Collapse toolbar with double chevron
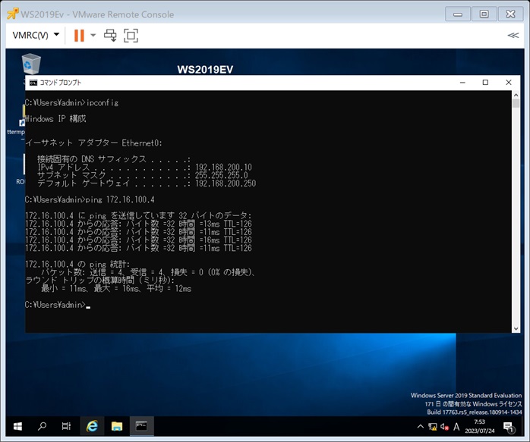Image resolution: width=530 pixels, height=442 pixels. click(x=513, y=35)
